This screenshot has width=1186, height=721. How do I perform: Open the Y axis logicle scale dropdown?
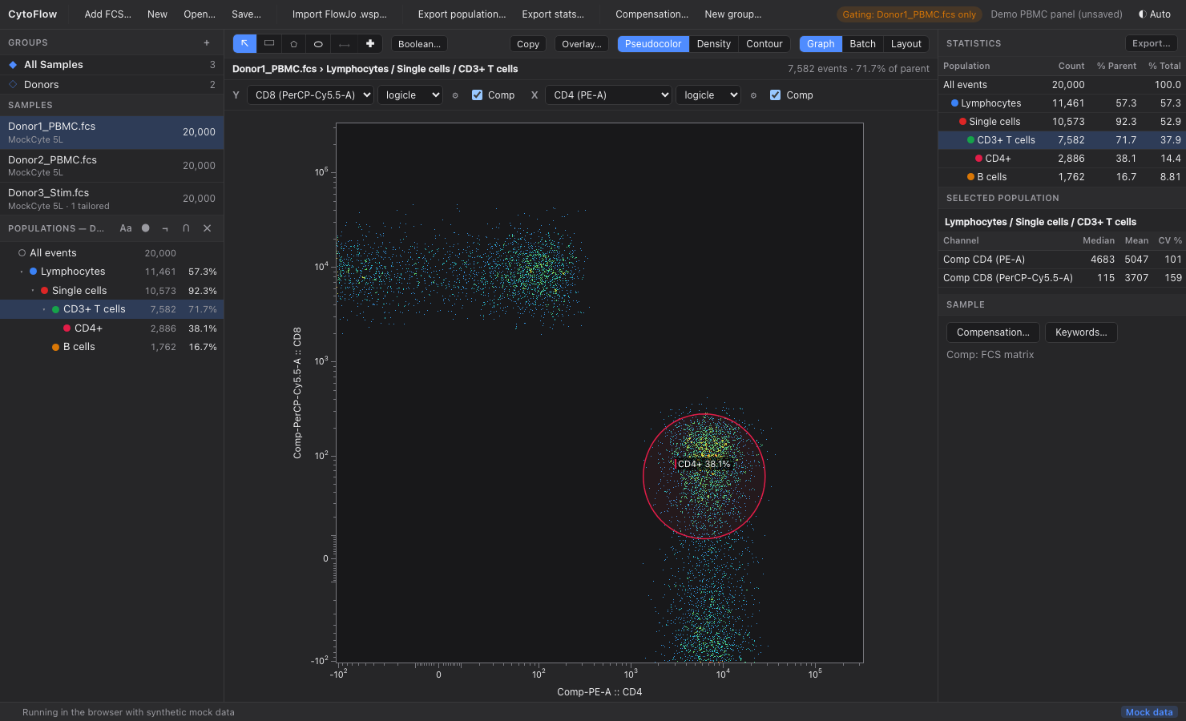[410, 95]
